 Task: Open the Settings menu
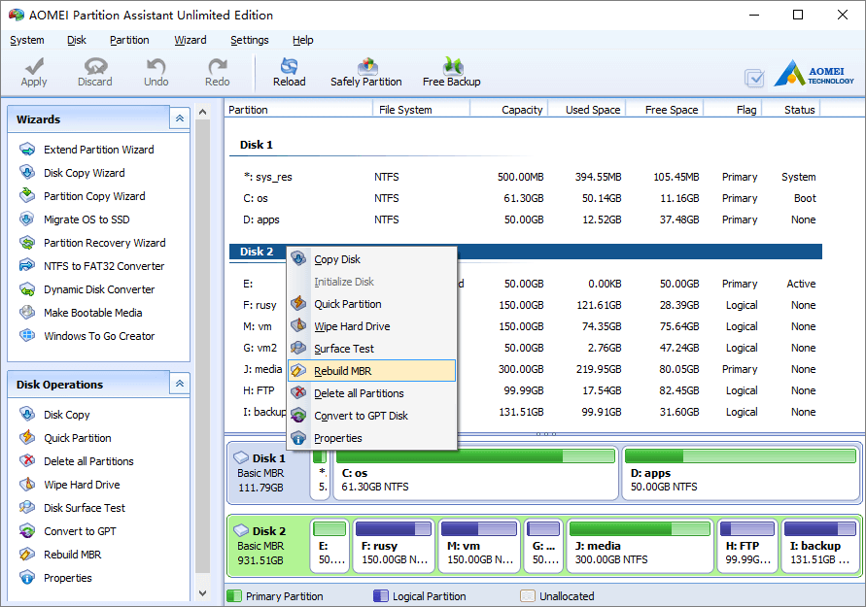tap(250, 40)
